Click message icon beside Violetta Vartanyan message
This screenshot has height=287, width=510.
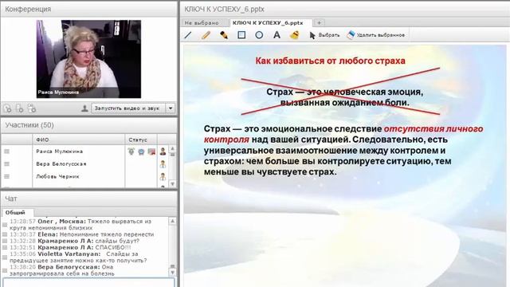click(5, 258)
